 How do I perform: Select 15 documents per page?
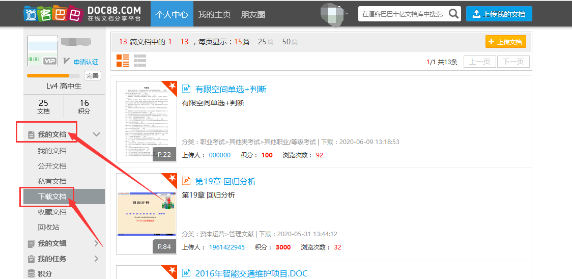238,42
